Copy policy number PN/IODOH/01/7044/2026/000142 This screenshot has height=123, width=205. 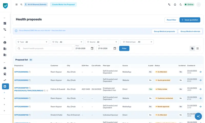(45, 90)
